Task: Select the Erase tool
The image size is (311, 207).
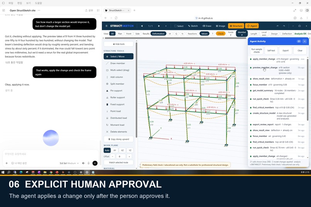Action: (x=207, y=26)
